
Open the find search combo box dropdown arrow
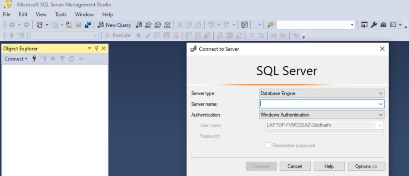click(x=352, y=25)
